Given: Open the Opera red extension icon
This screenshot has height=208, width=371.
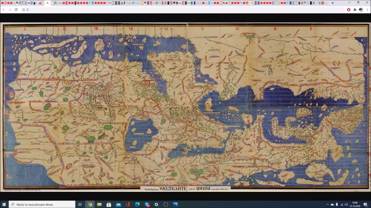Looking at the screenshot, I should click(349, 10).
